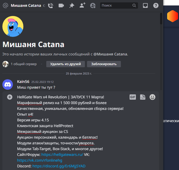The image size is (179, 170).
Task: Open the vk.com/rfonlinehg link
Action: point(40,160)
